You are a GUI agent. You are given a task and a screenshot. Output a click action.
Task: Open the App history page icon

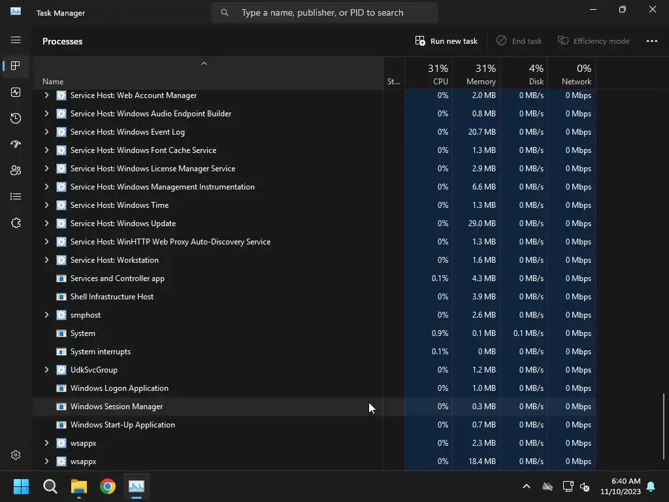coord(16,118)
